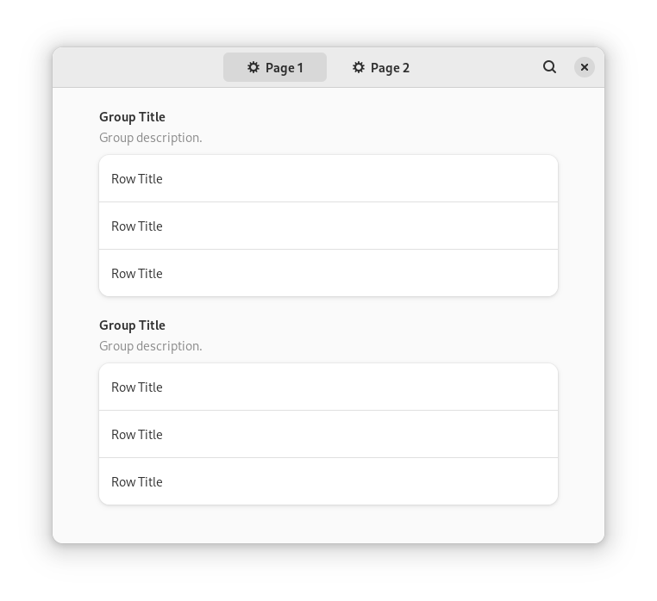
Task: Click the third row in the first group
Action: point(328,273)
